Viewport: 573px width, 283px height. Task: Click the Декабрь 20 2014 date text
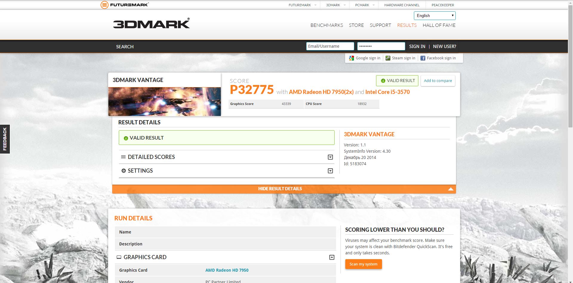[360, 157]
